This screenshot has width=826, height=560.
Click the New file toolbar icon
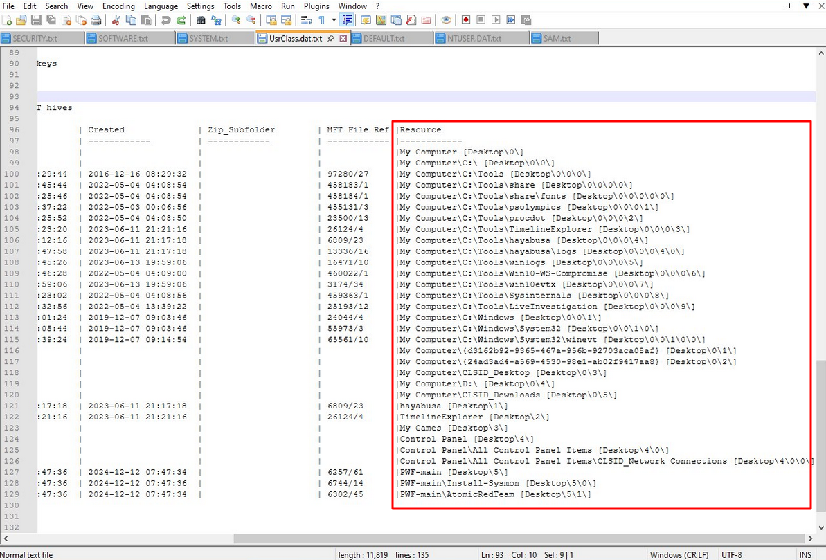click(x=7, y=20)
